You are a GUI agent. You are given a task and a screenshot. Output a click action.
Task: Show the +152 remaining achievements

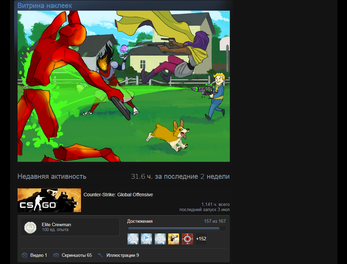coord(201,239)
